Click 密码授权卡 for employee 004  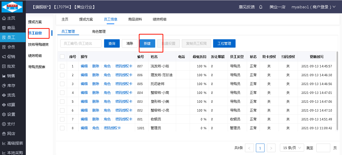(124, 93)
